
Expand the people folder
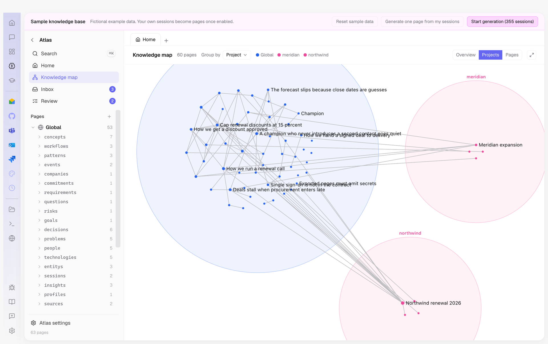coord(39,248)
